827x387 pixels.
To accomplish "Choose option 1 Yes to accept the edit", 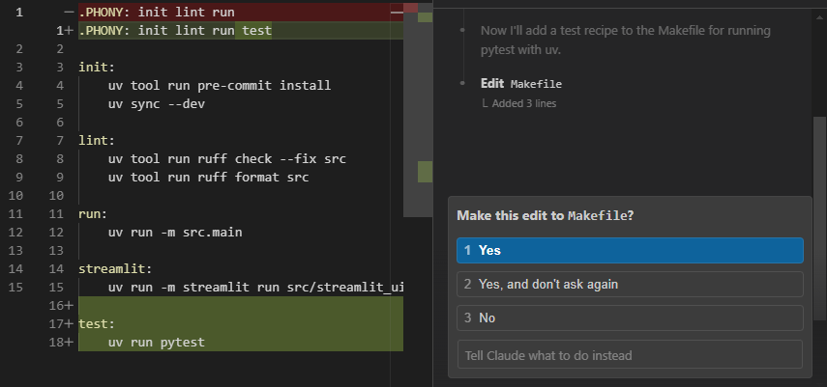I will tap(630, 250).
